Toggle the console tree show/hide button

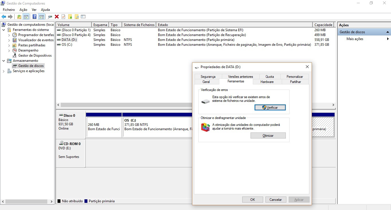click(x=26, y=17)
